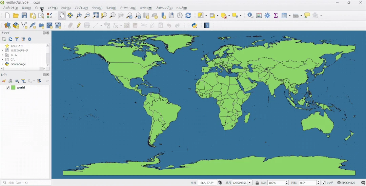Open an existing project with folder icon
The image size is (366, 186).
tap(16, 15)
